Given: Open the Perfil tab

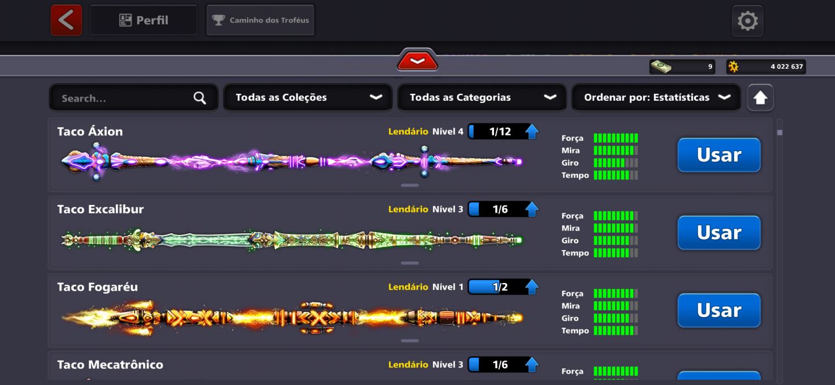Looking at the screenshot, I should tap(144, 20).
